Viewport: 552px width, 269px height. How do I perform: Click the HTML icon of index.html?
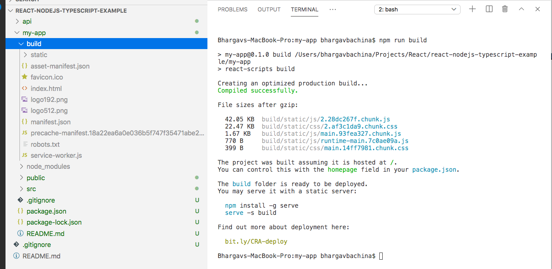pos(25,88)
